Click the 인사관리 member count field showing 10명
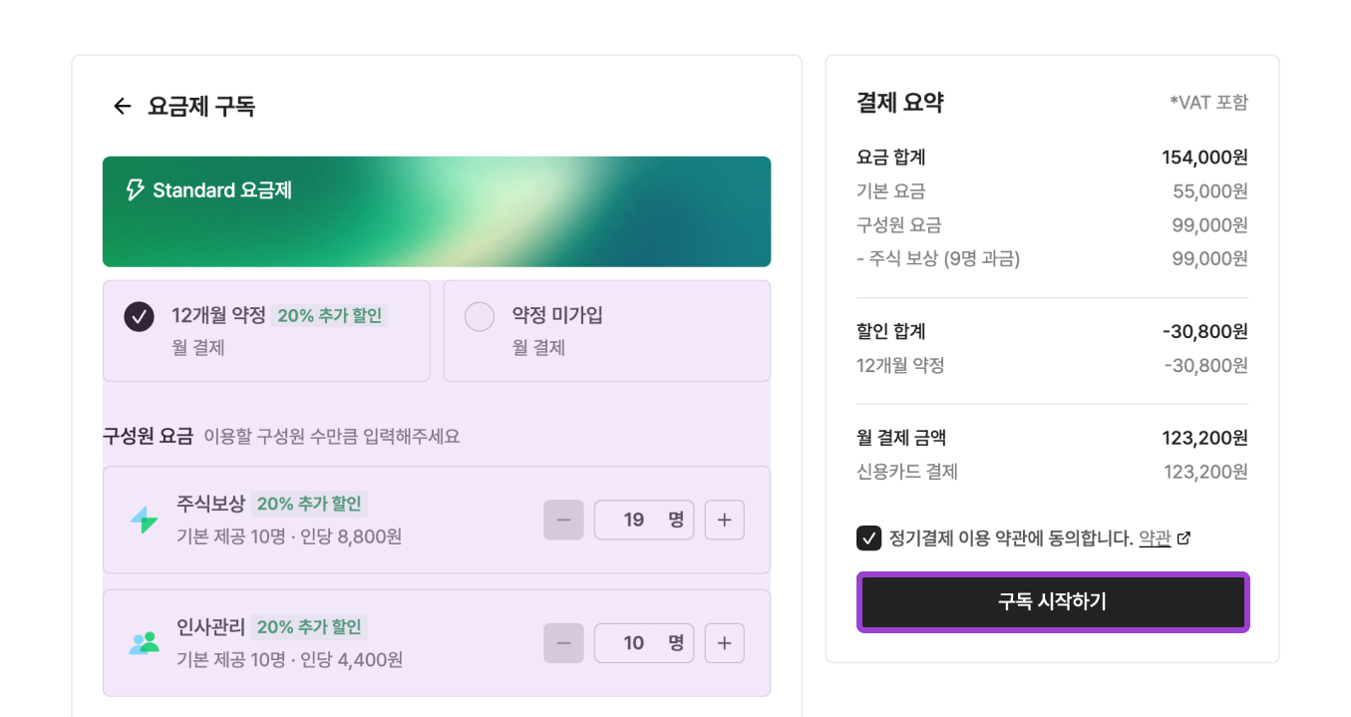This screenshot has width=1351, height=717. pyautogui.click(x=643, y=643)
